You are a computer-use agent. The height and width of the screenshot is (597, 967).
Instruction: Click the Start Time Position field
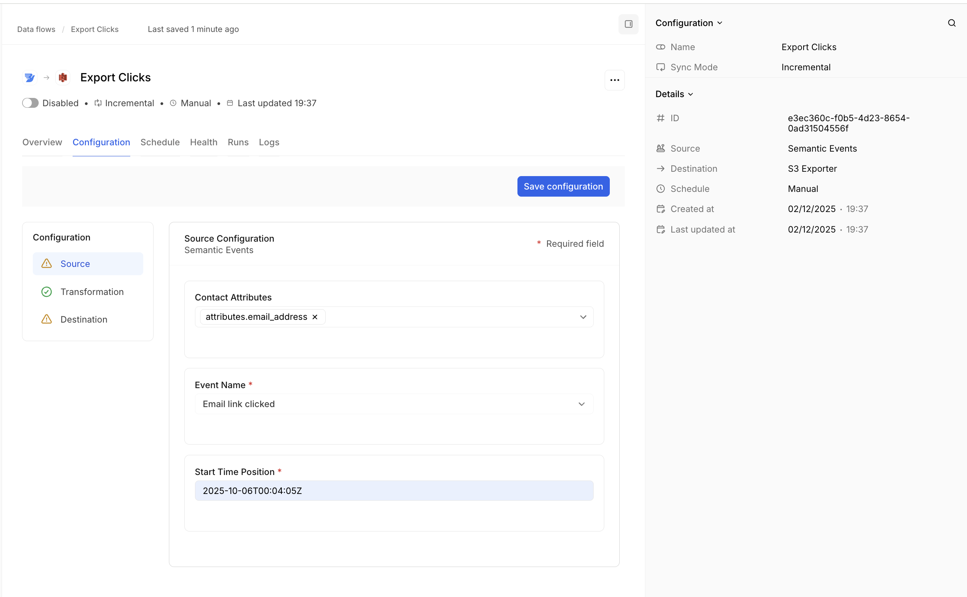pos(394,491)
